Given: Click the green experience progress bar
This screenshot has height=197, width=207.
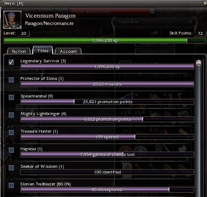Looking at the screenshot, I should coord(105,40).
